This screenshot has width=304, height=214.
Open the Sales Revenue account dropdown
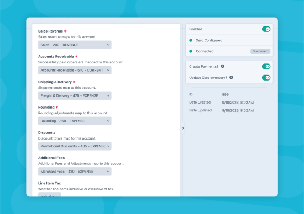[x=75, y=45]
